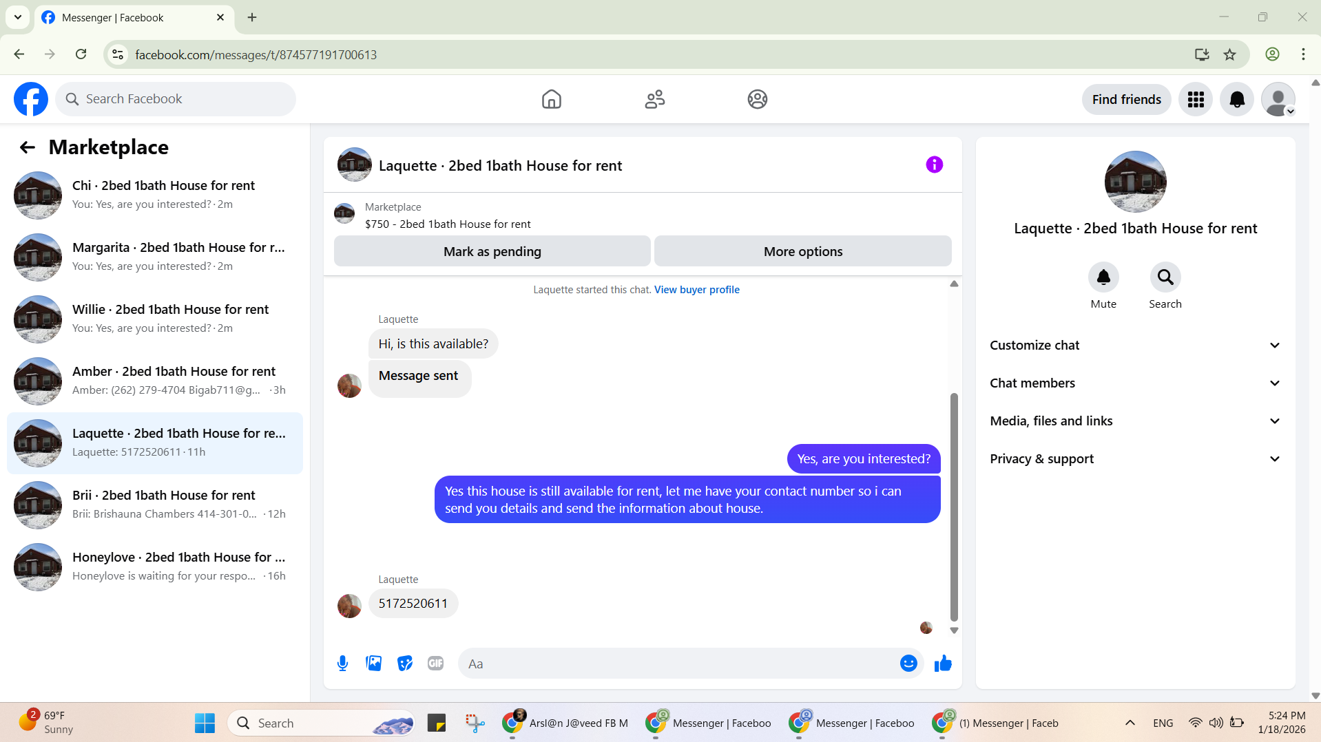Go back using the Marketplace back arrow
The height and width of the screenshot is (742, 1321).
coord(28,147)
